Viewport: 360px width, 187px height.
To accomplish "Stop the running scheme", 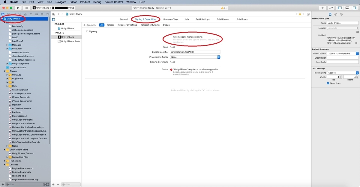I will [x=26, y=8].
